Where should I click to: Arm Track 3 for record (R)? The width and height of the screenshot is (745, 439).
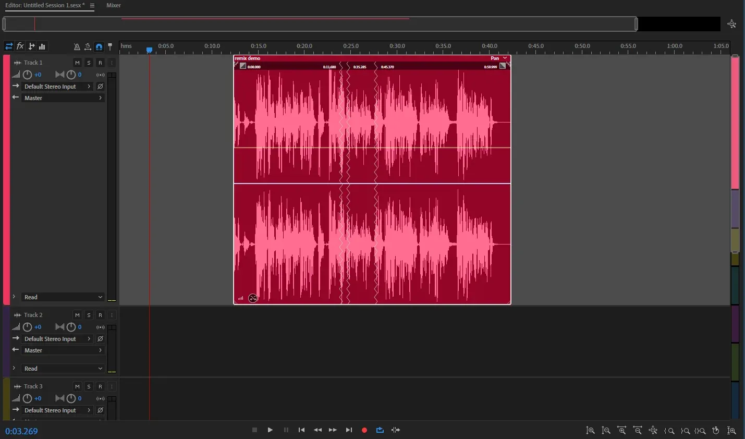tap(101, 386)
